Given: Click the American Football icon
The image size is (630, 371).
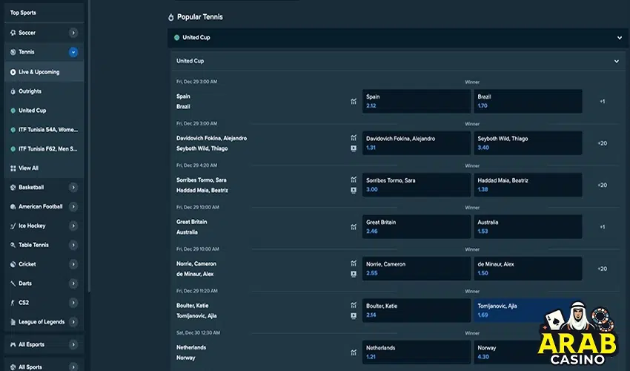Looking at the screenshot, I should [x=13, y=206].
